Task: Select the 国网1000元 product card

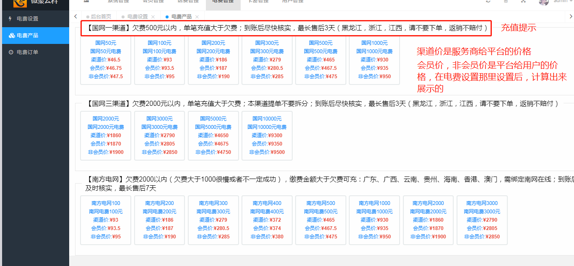Action: pyautogui.click(x=374, y=60)
